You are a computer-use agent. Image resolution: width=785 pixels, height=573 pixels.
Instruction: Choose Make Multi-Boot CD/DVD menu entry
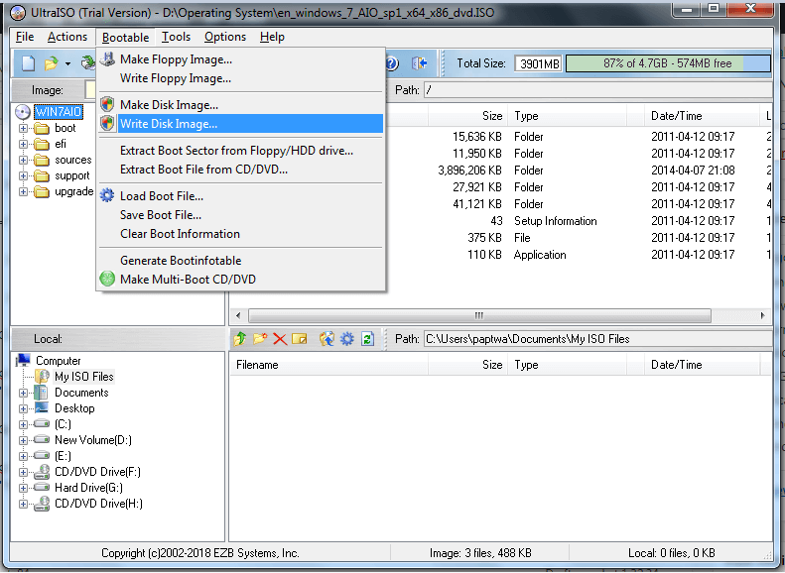click(188, 280)
